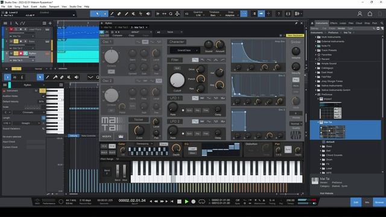The image size is (386, 217).
Task: Select the Arrow tool in main toolbar
Action: [97, 14]
